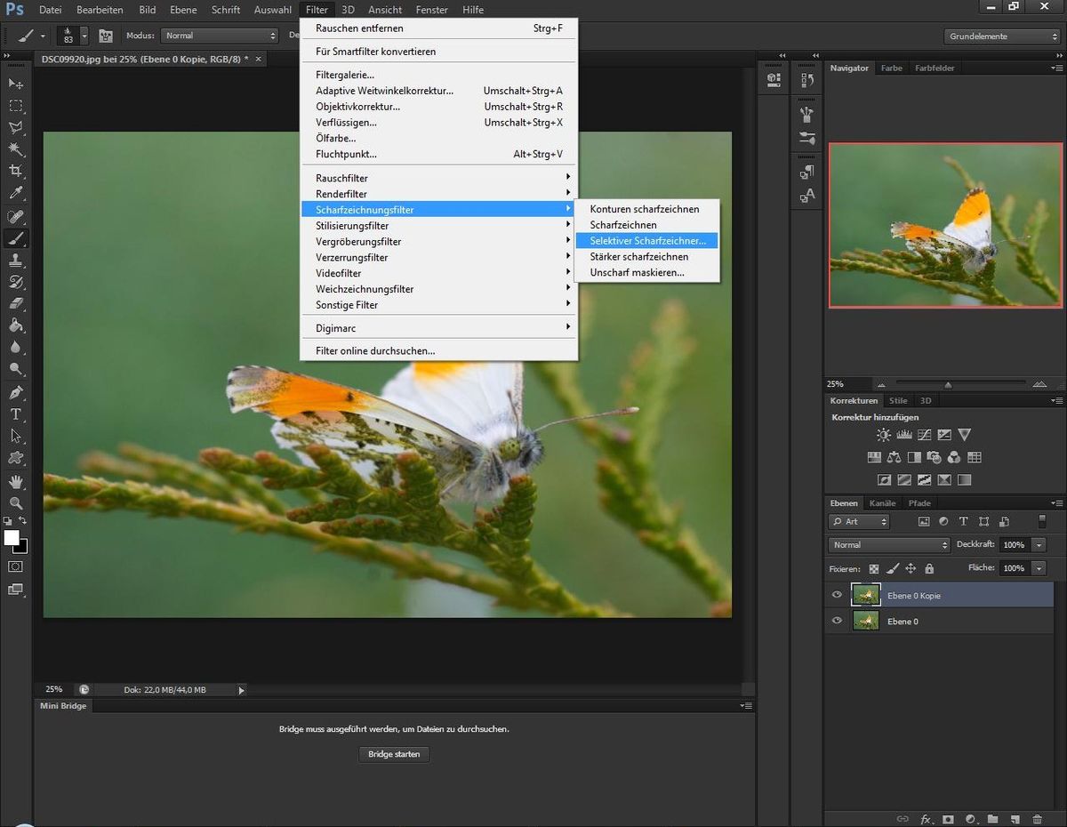
Task: Choose Selektiver Scharfzeichner from the submenu
Action: 647,241
